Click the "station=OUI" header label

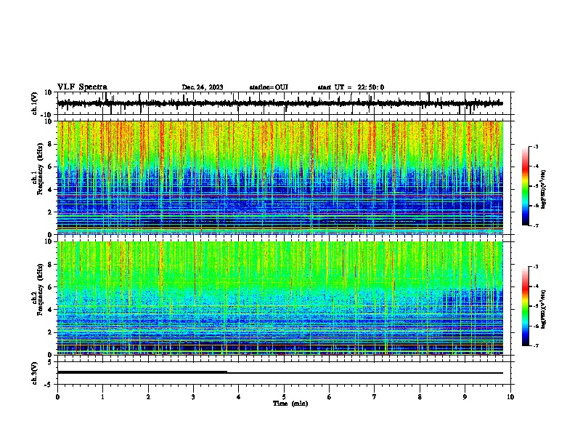click(269, 87)
